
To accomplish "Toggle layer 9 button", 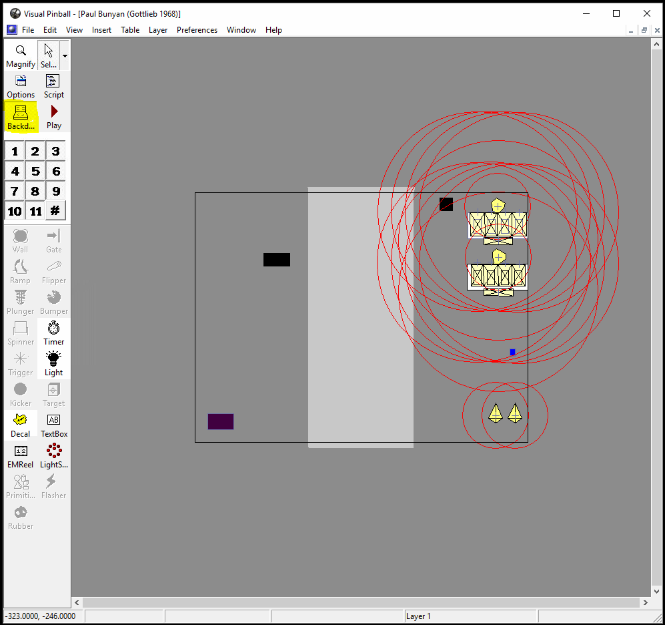I will [55, 191].
